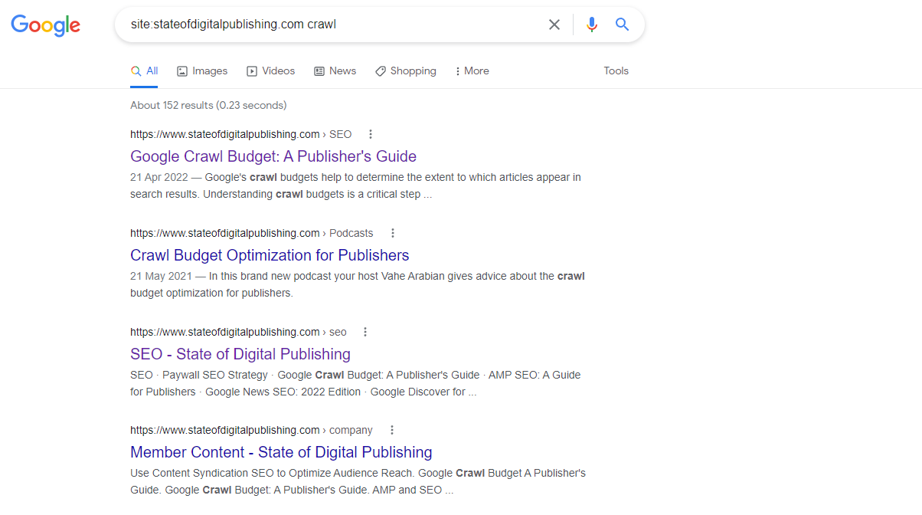Click the snippet dated 21 May 2021
Screen dimensions: 922x515
[x=358, y=284]
